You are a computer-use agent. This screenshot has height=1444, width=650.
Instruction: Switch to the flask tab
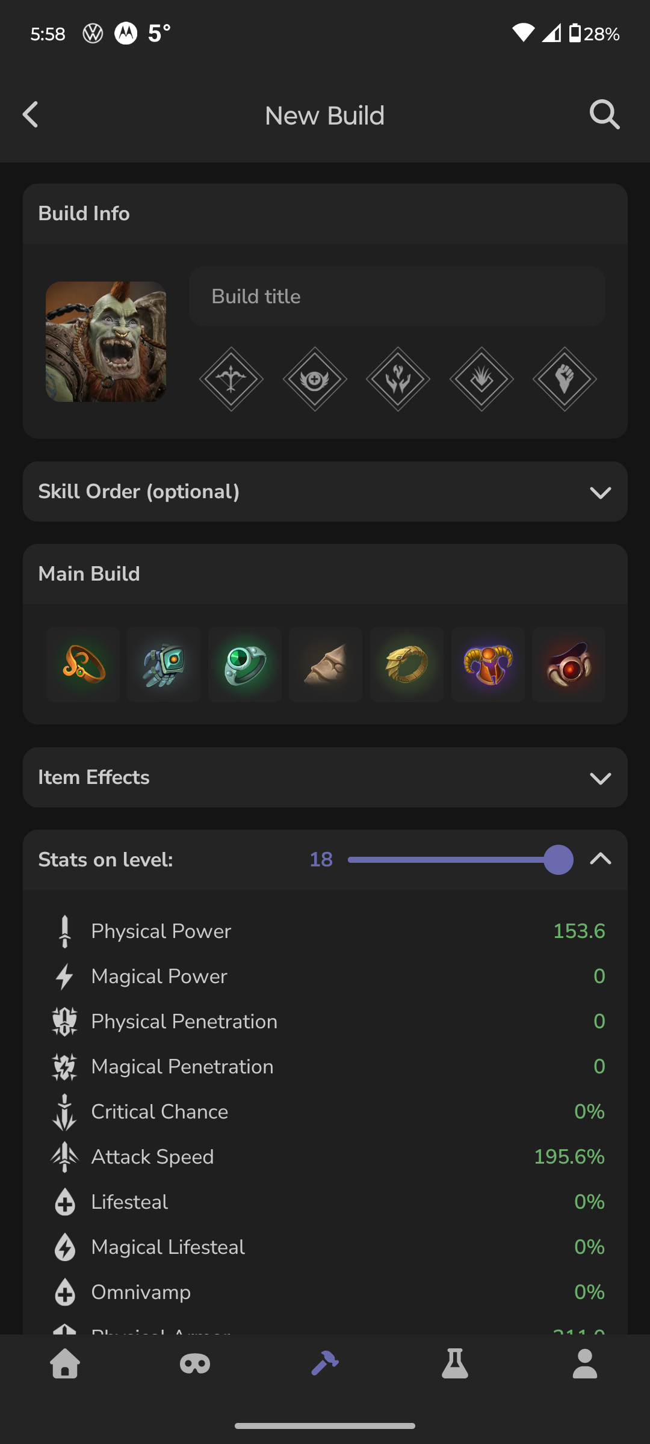(x=455, y=1363)
